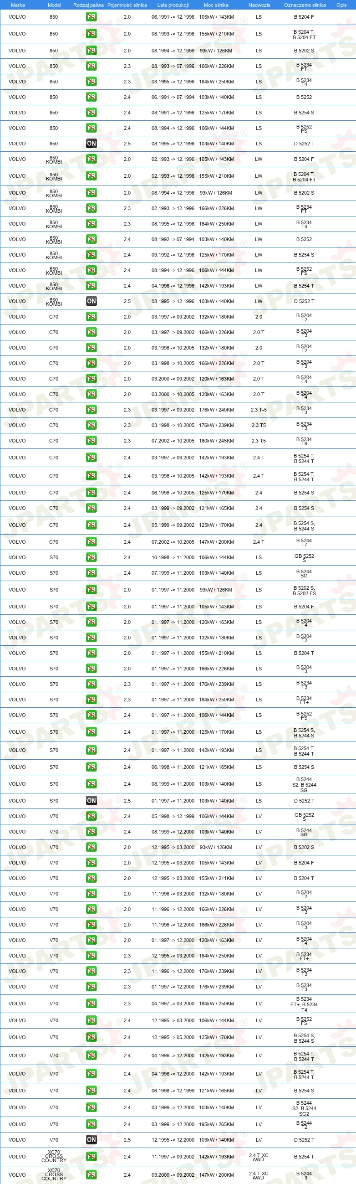Viewport: 356px width, 1184px height.
Task: Click petrol icon in 850 KOMBI 08.1992 -> 07.1994 row
Action: click(x=92, y=239)
